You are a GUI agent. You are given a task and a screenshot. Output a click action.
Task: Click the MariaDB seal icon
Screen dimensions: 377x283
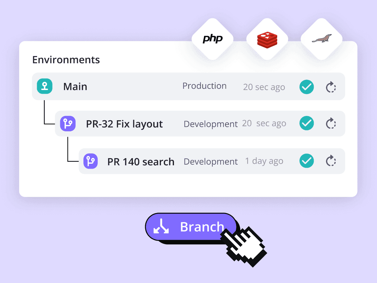tap(321, 39)
